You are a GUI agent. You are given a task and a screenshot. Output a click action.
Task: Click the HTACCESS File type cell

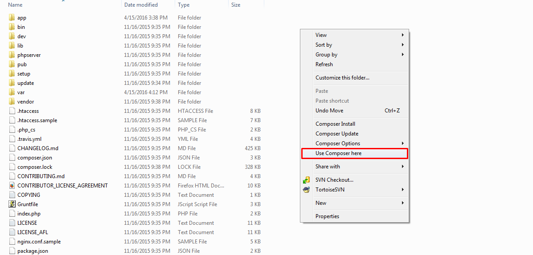pyautogui.click(x=196, y=111)
